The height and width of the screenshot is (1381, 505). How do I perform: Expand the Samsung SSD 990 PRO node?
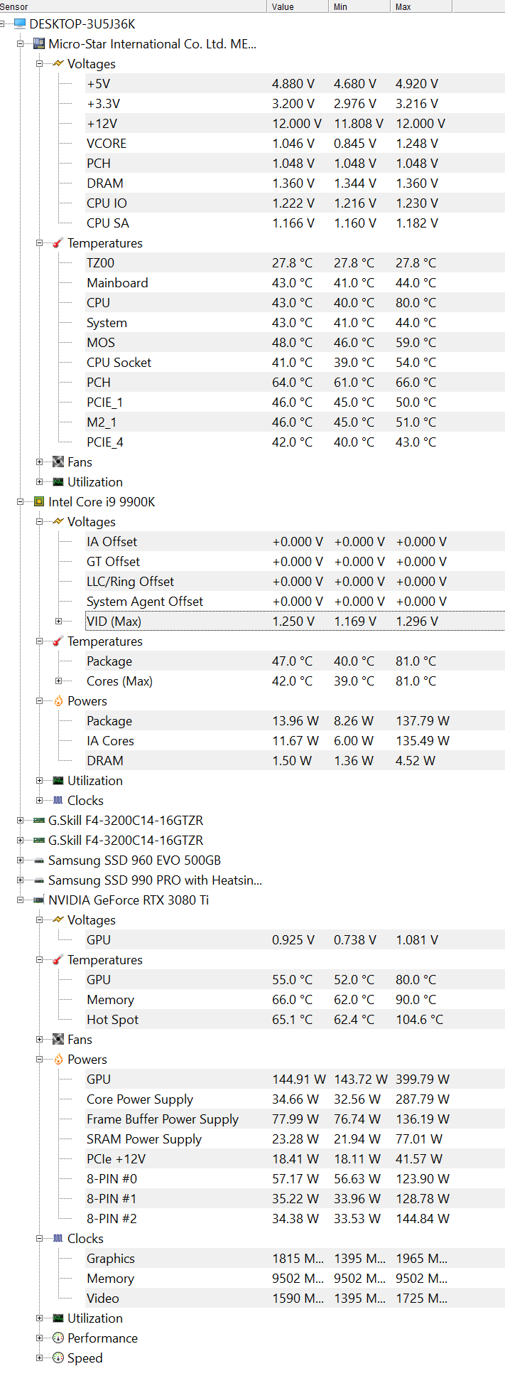click(21, 880)
